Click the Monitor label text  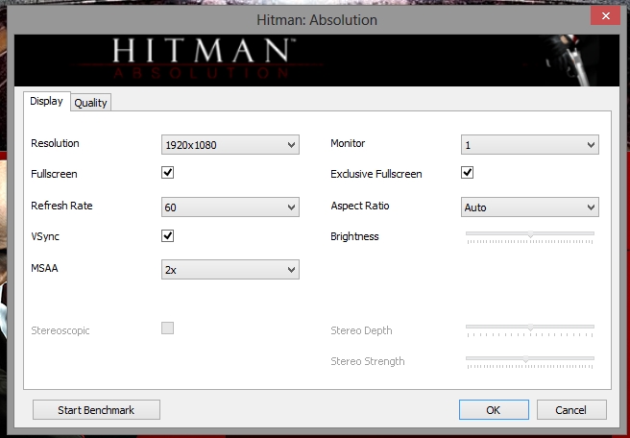pos(348,143)
